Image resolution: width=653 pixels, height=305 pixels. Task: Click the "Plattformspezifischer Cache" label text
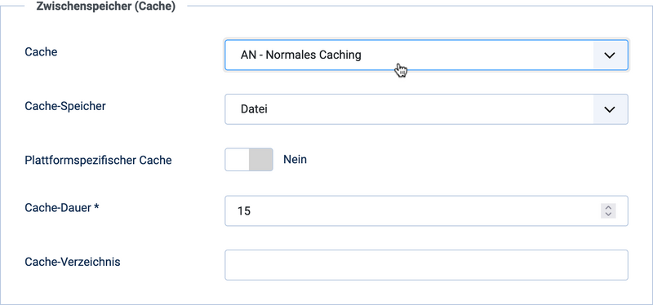tap(98, 160)
